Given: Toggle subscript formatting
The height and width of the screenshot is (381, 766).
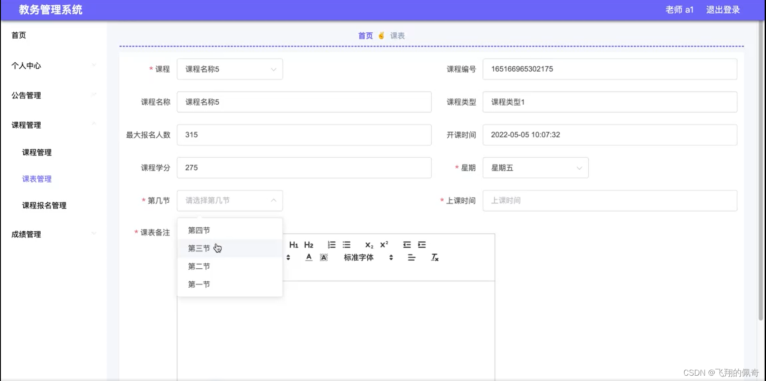Looking at the screenshot, I should point(369,245).
